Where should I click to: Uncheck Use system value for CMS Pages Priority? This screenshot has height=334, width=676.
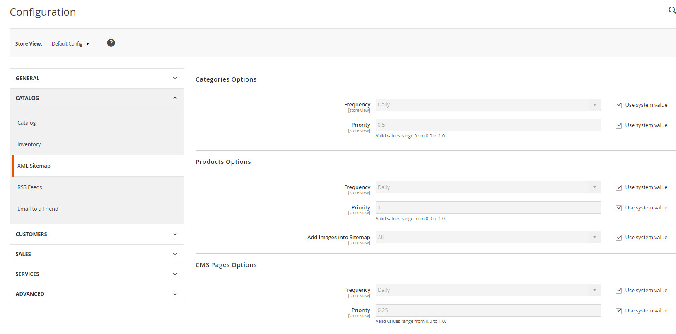click(619, 311)
